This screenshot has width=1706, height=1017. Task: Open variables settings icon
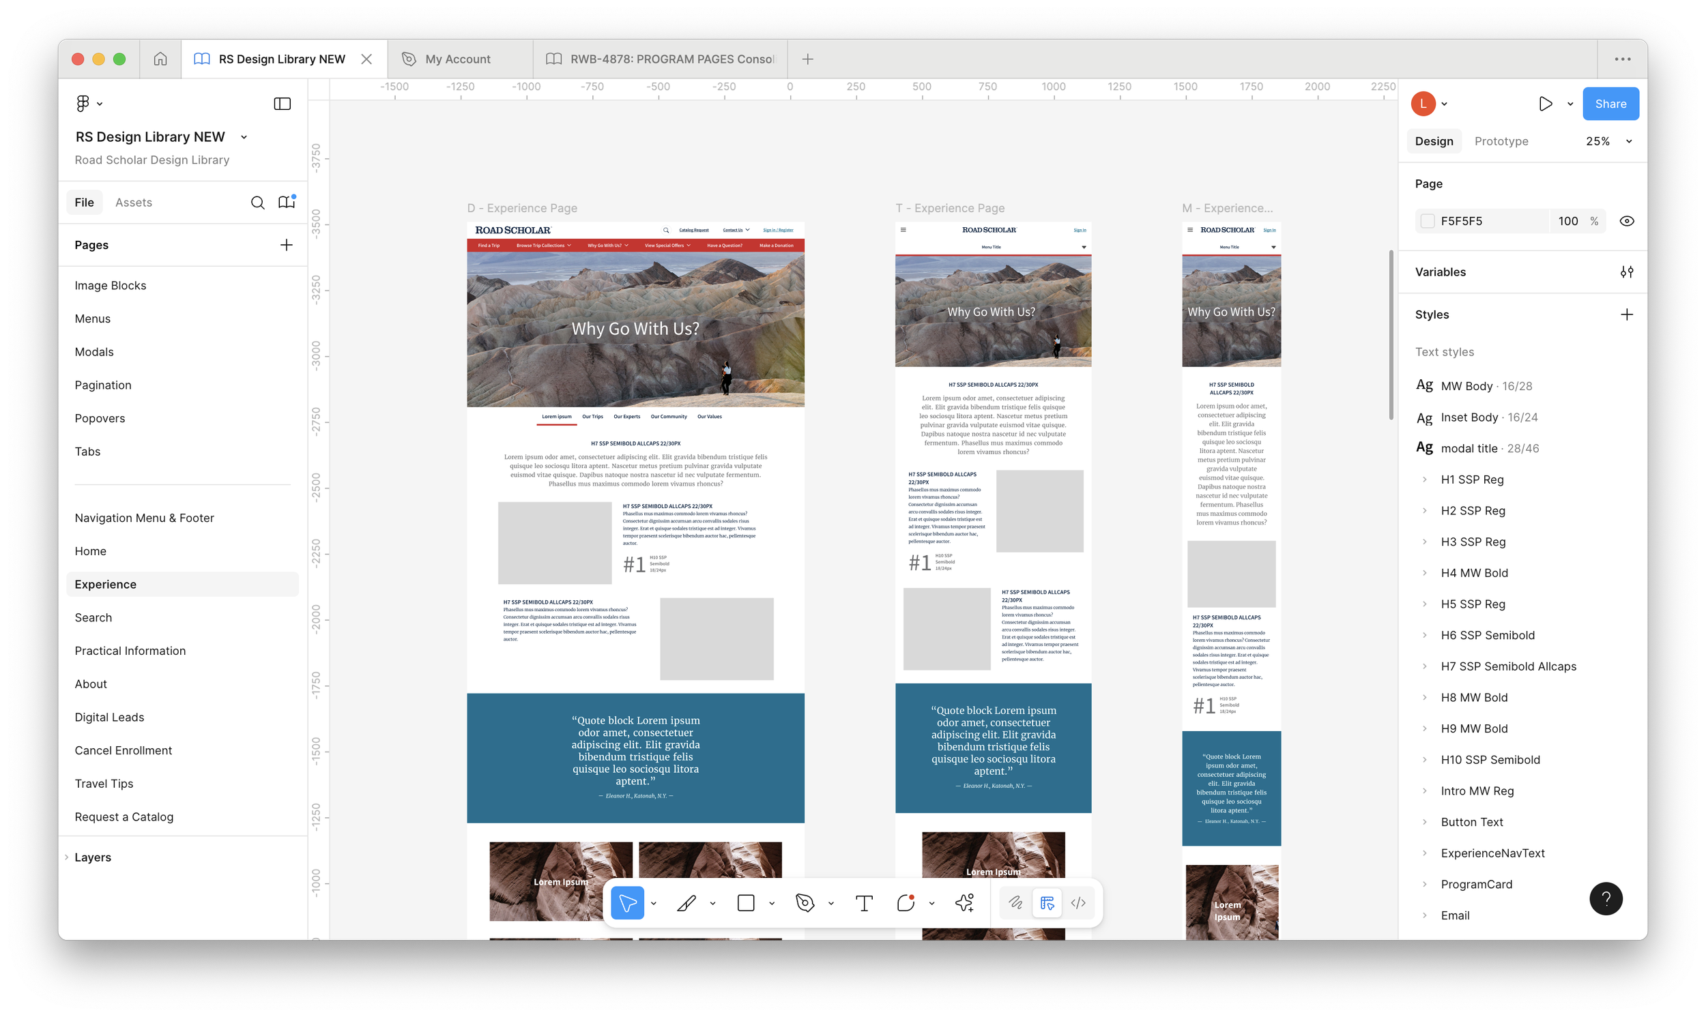click(1626, 272)
